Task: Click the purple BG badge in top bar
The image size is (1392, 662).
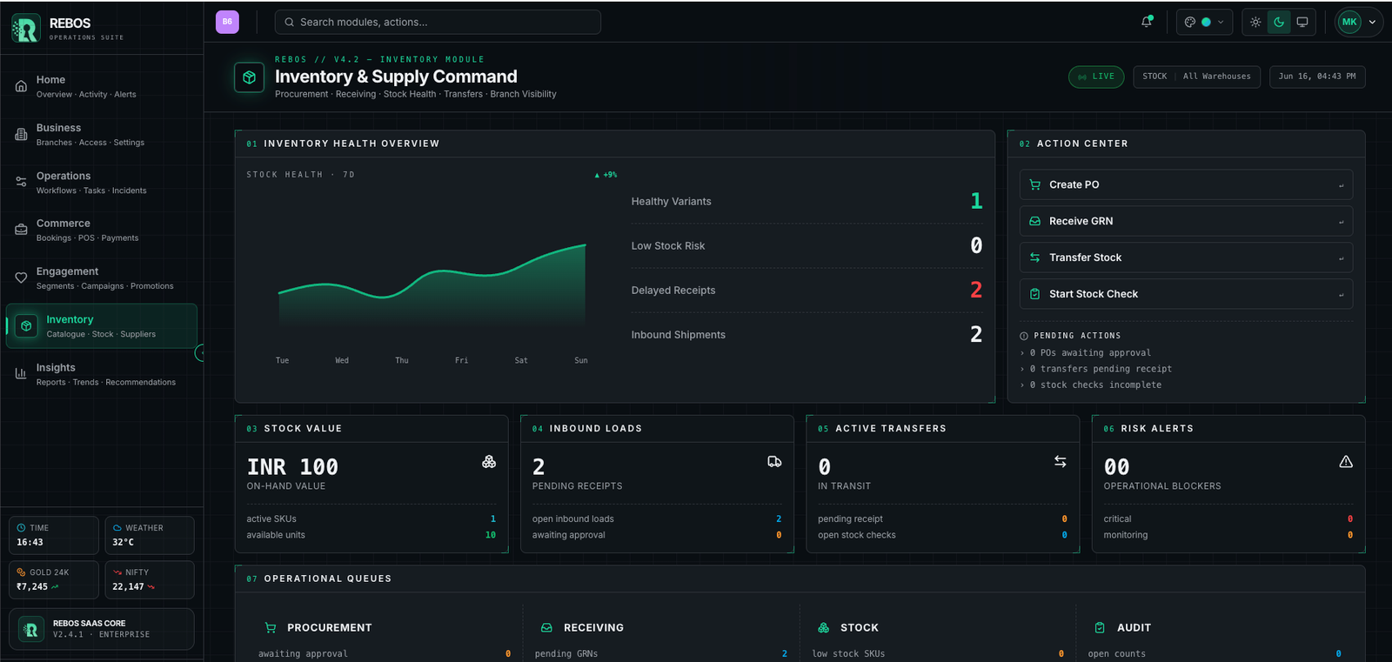Action: [227, 22]
